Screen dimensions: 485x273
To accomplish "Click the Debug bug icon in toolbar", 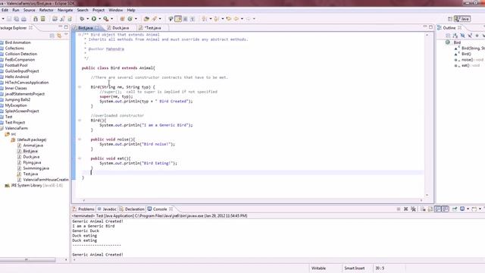I will [82, 19].
